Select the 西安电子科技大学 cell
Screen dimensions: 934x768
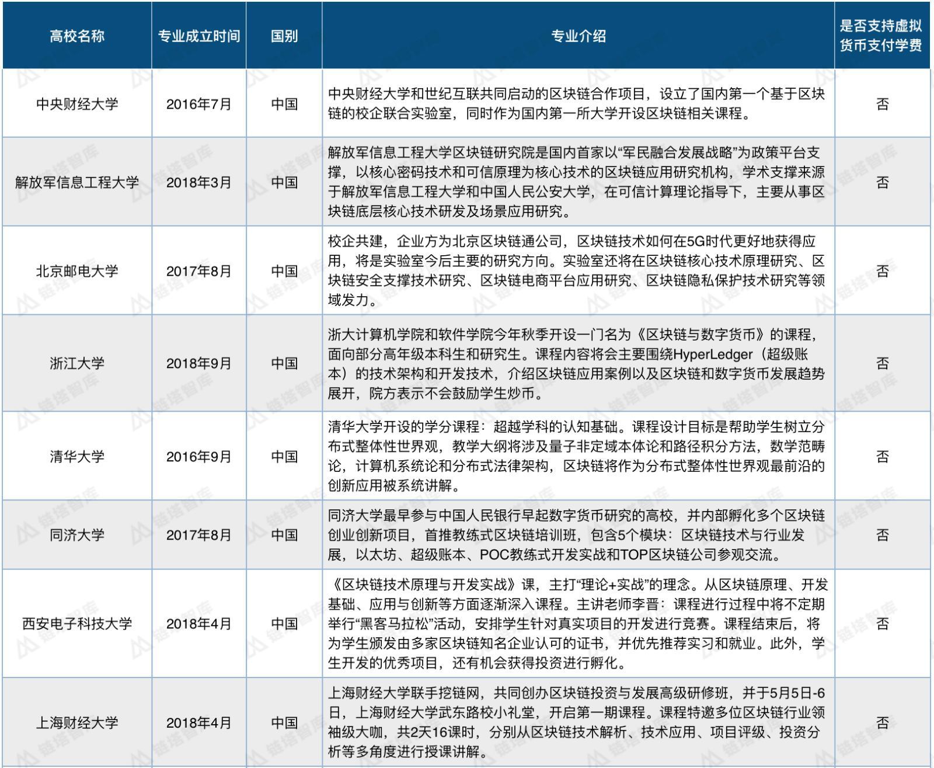tap(77, 624)
